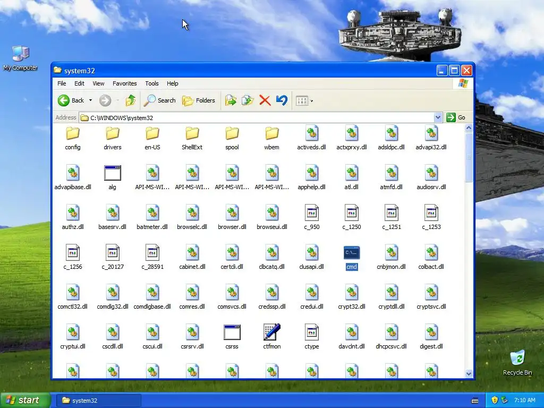Click scrollbar up arrow
Screen dimensions: 544x408
pos(469,128)
